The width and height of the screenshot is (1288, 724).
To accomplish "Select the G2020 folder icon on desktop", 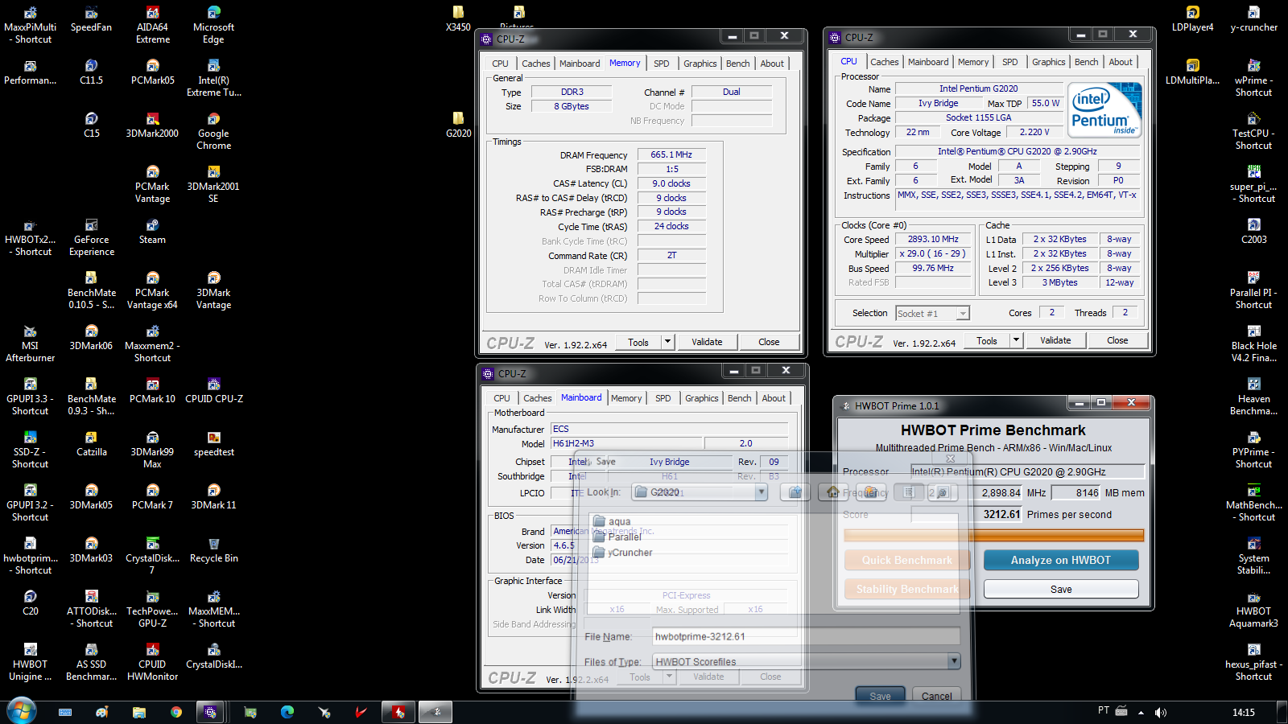I will (458, 125).
